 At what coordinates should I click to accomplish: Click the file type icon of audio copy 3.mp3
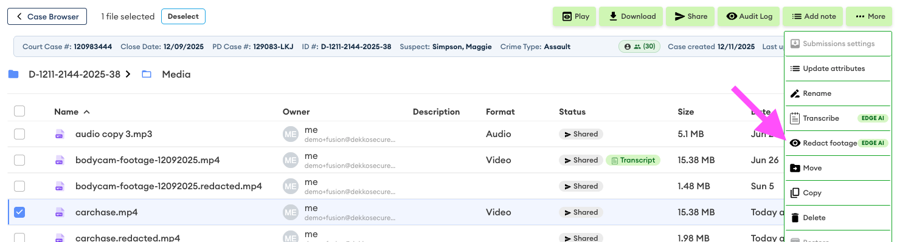point(60,134)
